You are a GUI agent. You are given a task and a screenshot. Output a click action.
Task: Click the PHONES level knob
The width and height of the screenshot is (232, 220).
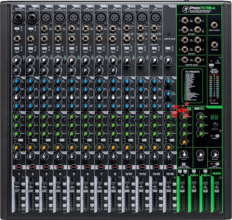click(x=214, y=154)
